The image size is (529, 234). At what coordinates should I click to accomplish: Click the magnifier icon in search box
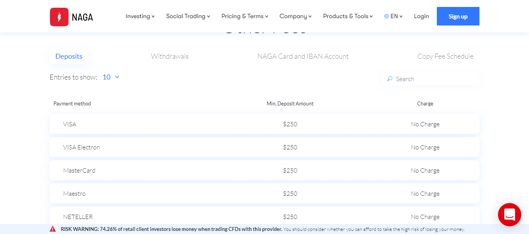click(390, 79)
